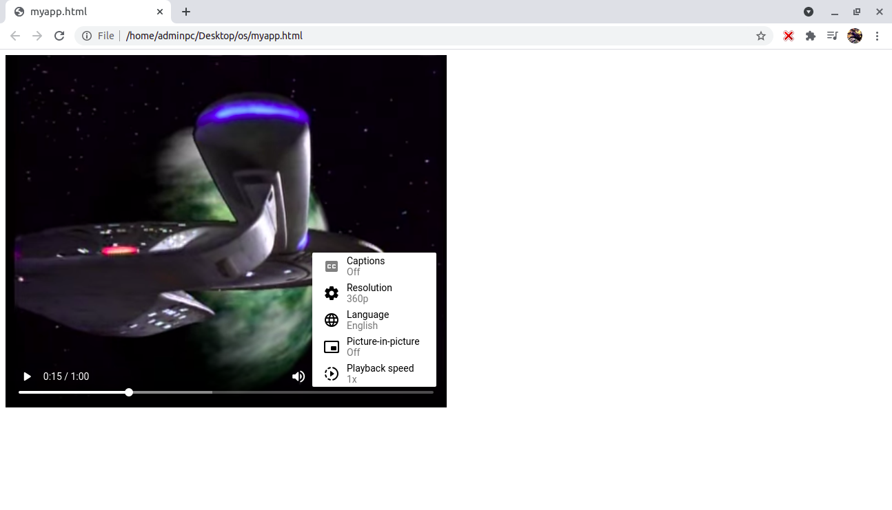Close the myapp.html tab
Viewport: 892px width, 510px height.
tap(160, 12)
